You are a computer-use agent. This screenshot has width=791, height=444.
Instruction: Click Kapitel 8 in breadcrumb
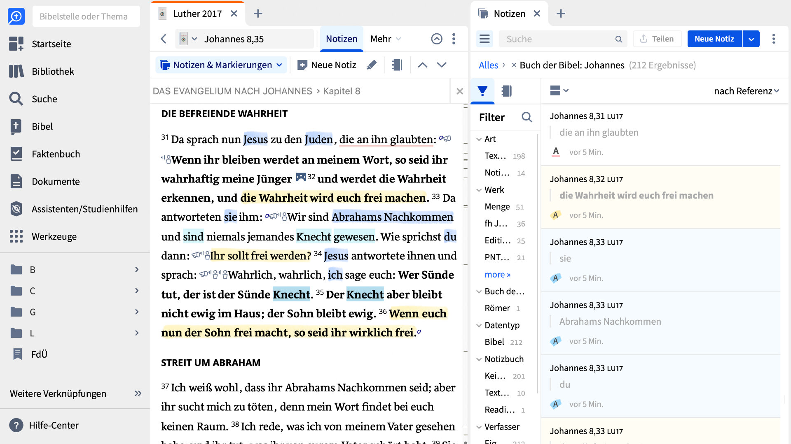point(342,91)
